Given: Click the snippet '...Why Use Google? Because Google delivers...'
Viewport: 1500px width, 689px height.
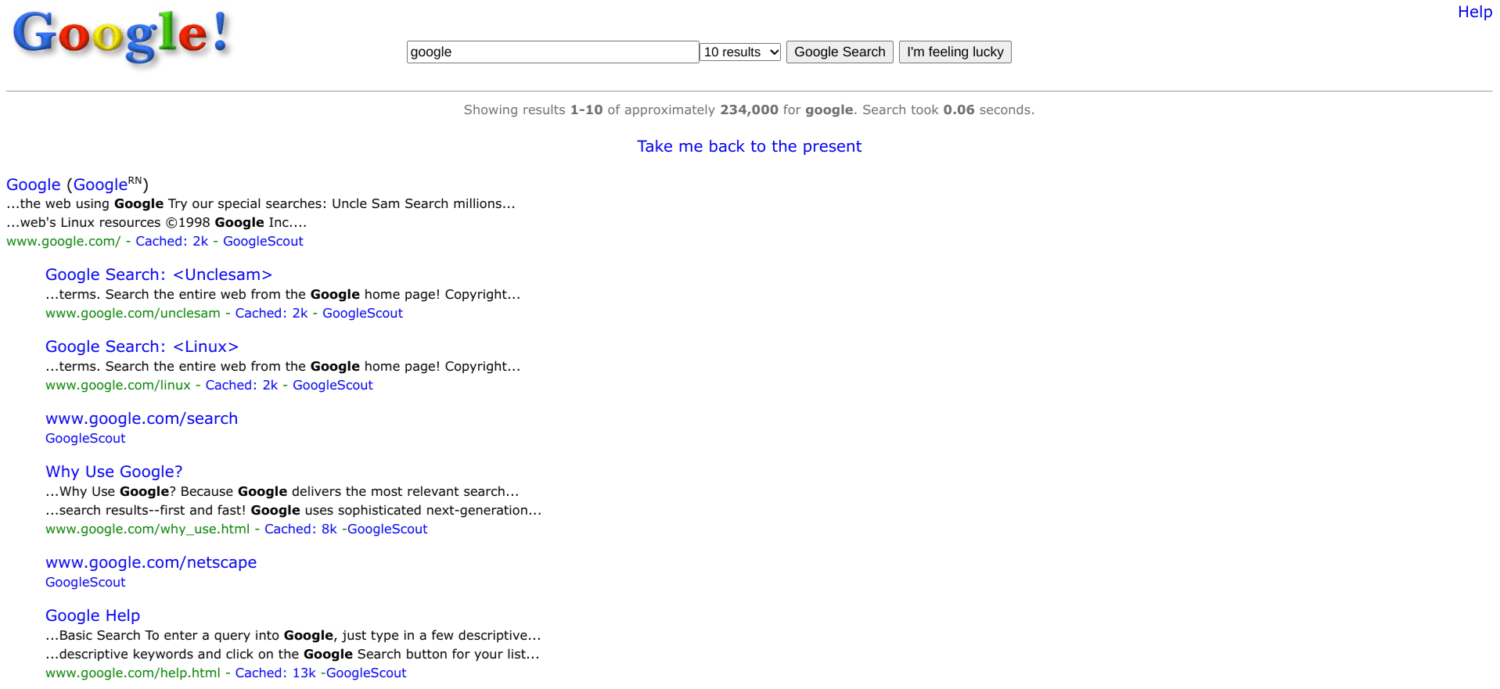Looking at the screenshot, I should pos(282,492).
